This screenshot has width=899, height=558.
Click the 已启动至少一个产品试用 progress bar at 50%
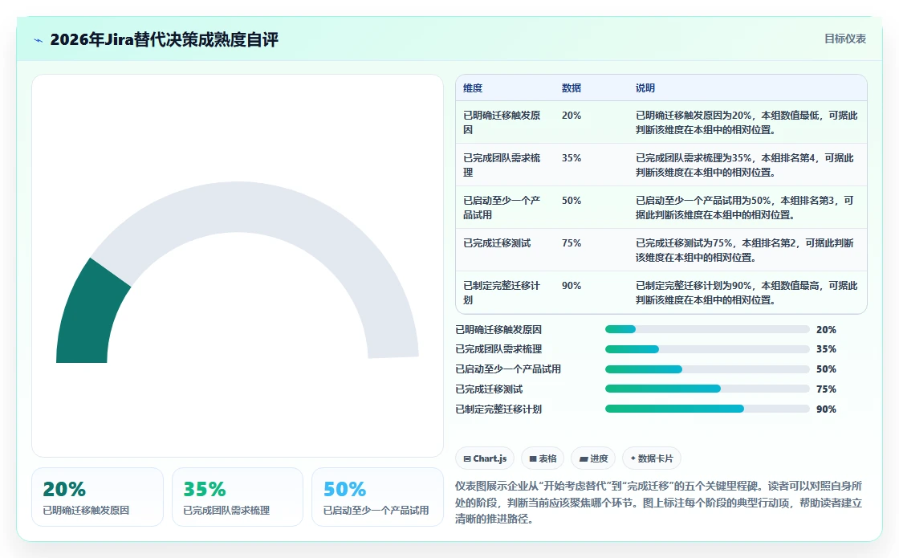tap(707, 369)
